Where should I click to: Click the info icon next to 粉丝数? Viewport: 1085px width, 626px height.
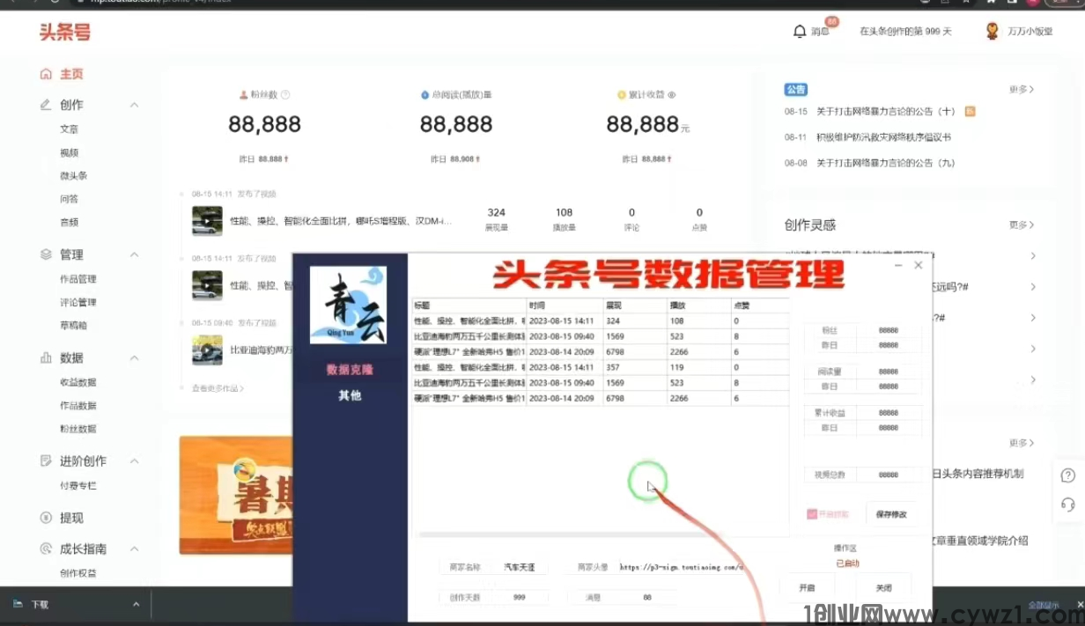click(285, 94)
